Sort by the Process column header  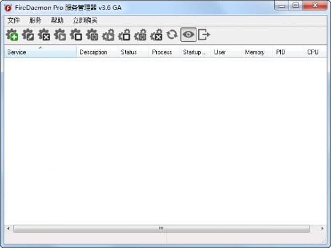point(164,52)
